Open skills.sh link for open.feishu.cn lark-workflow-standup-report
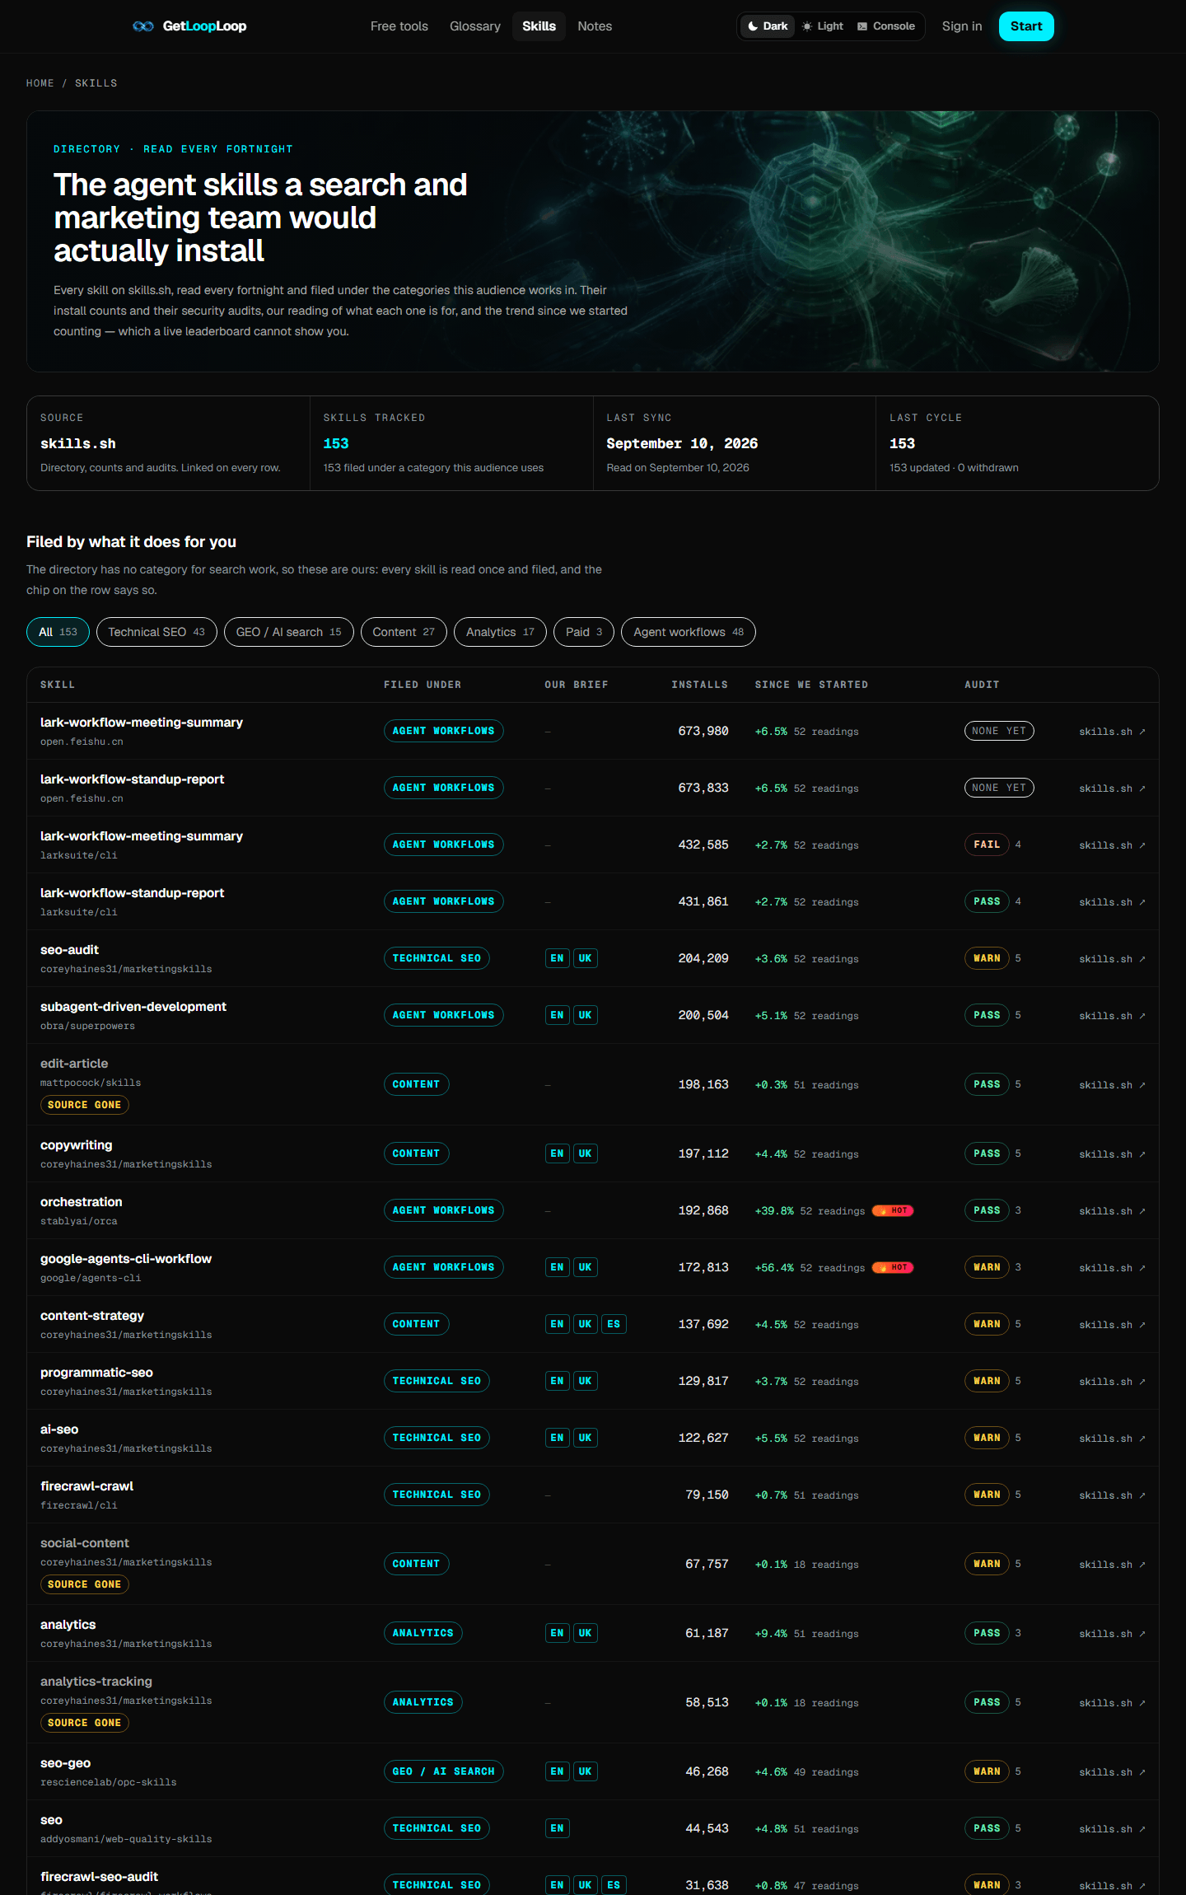 tap(1112, 788)
